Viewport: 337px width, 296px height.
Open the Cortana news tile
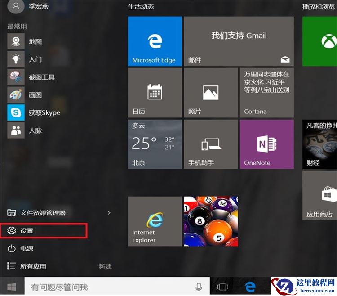[x=267, y=93]
